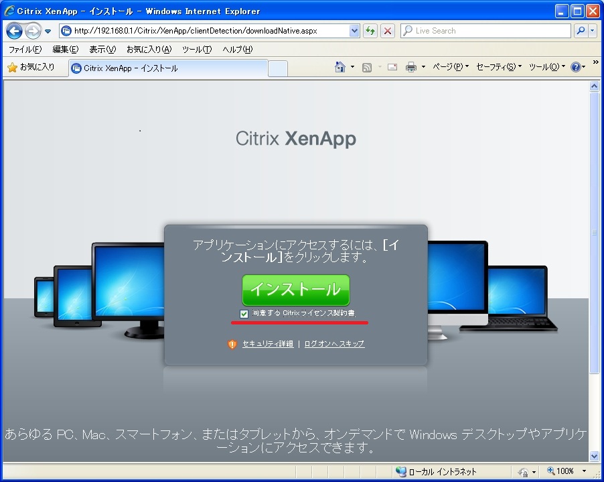The height and width of the screenshot is (482, 604).
Task: Expand the address bar URL dropdown
Action: pyautogui.click(x=354, y=31)
